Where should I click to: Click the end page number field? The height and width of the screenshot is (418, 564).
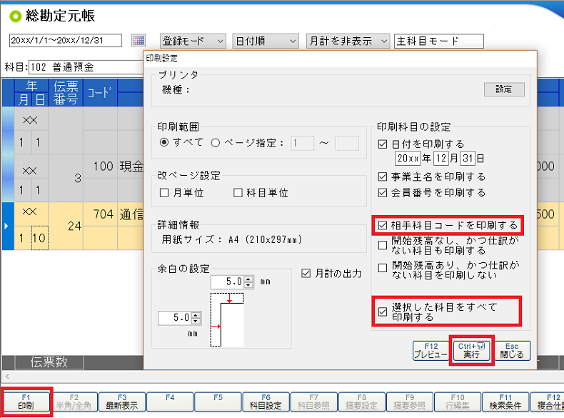tap(347, 143)
